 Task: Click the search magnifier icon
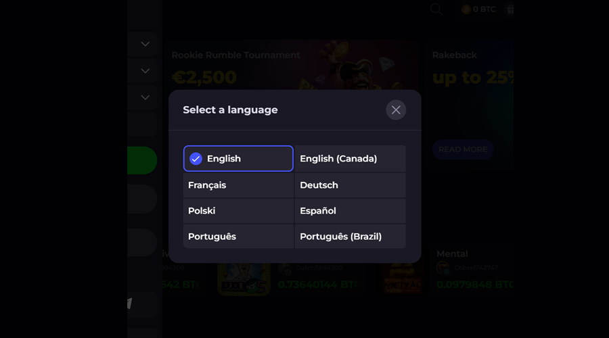coord(436,9)
